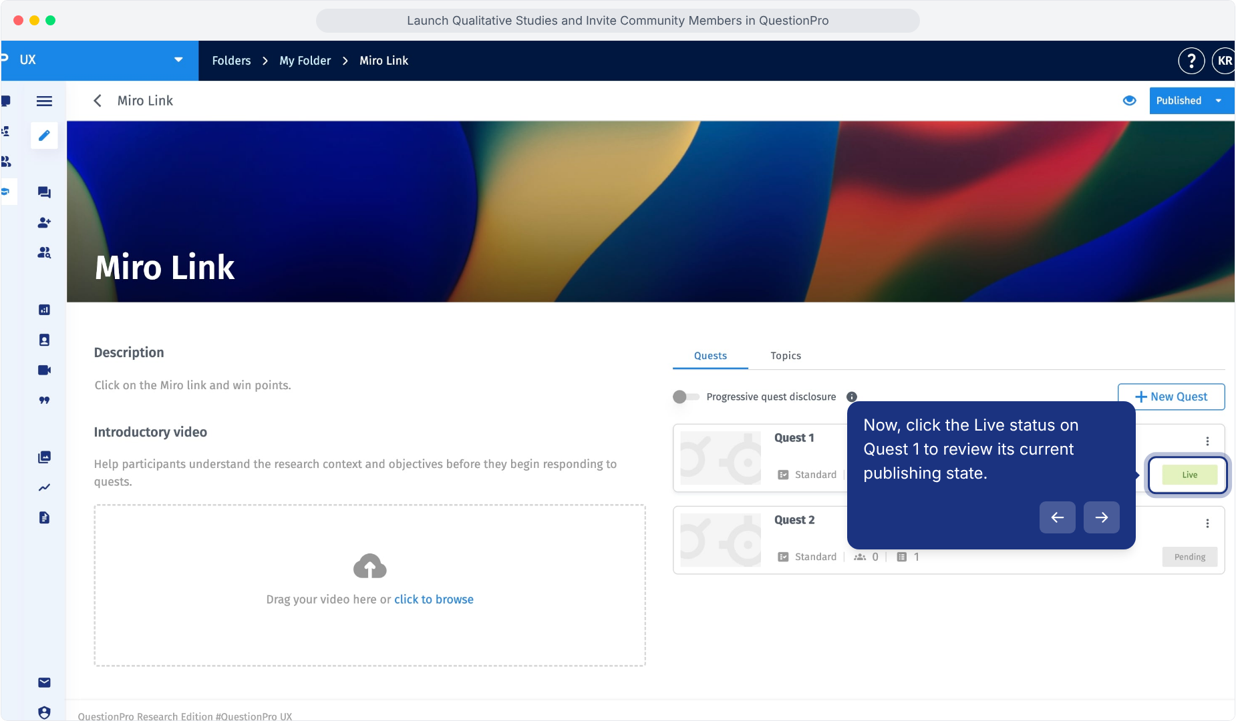
Task: Open the bar chart analytics icon
Action: tap(44, 310)
